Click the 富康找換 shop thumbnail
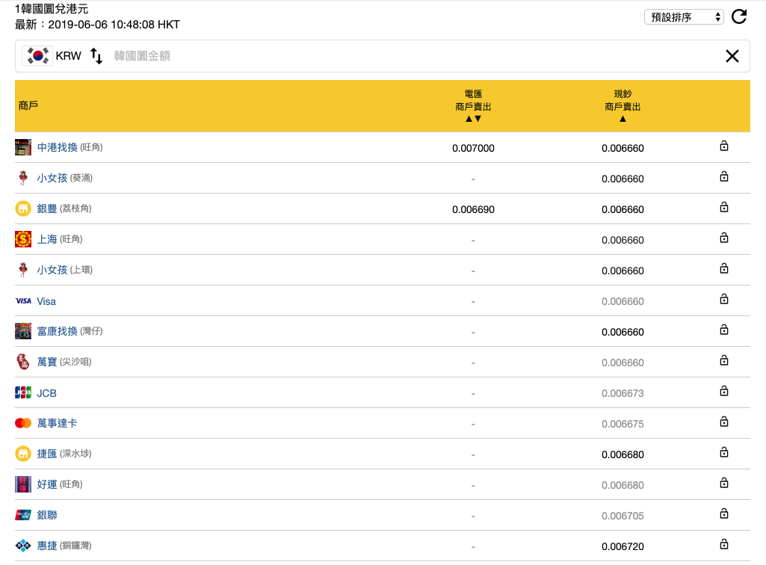Viewport: 766px width, 565px height. click(x=23, y=331)
